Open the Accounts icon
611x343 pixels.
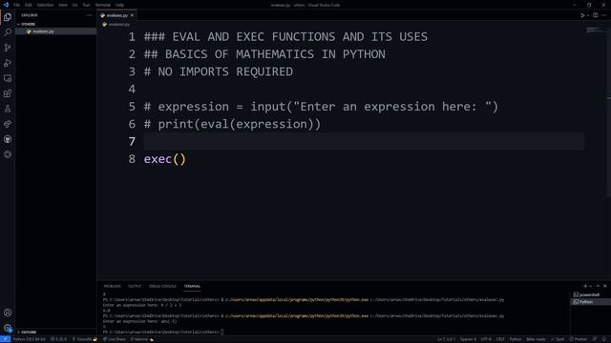(8, 313)
